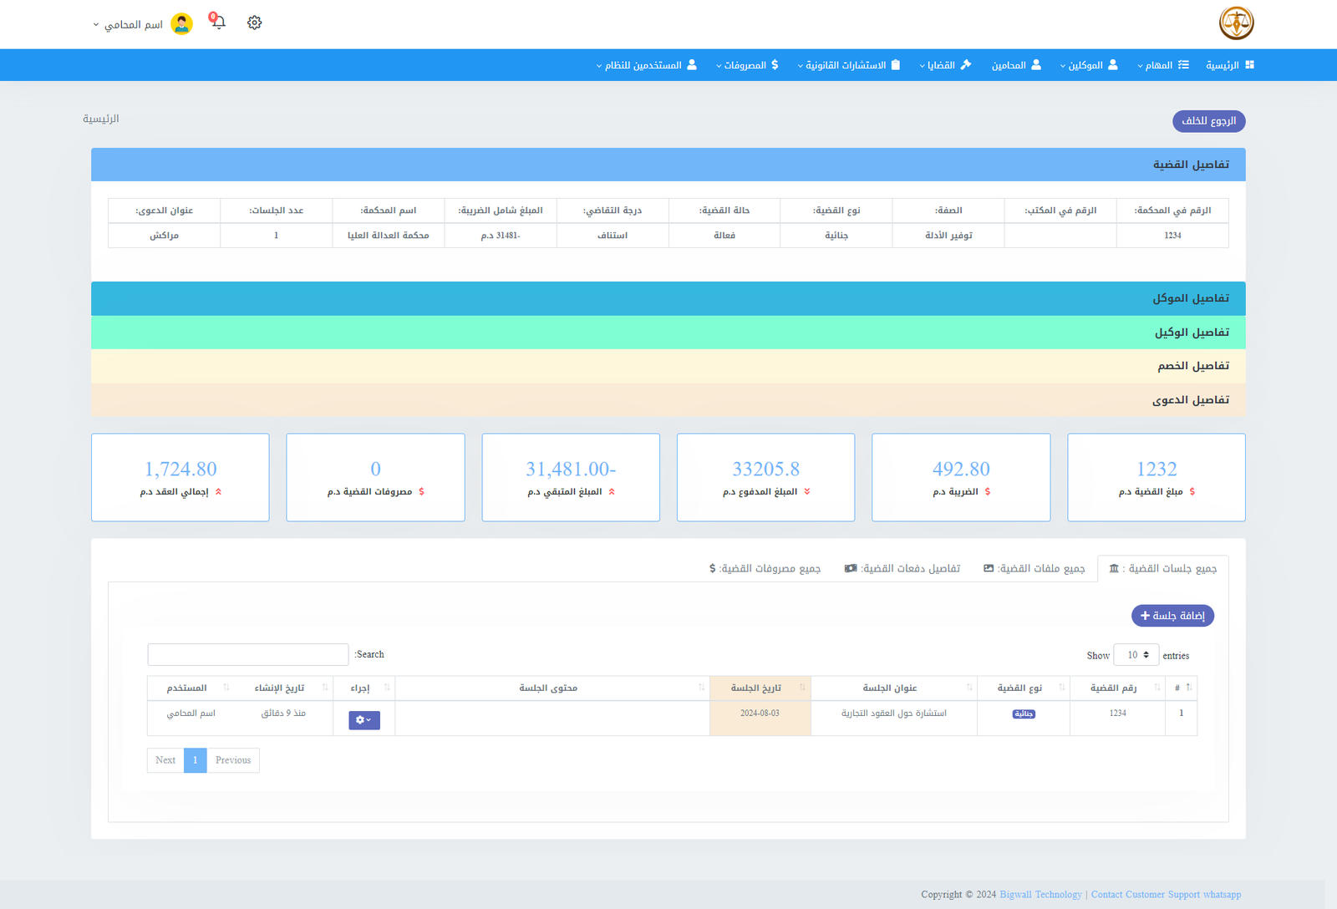Open the settings gear icon
This screenshot has height=909, width=1337.
click(255, 23)
